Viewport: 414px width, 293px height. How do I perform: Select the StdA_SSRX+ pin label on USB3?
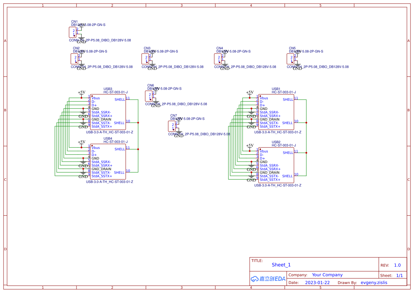[x=102, y=116]
